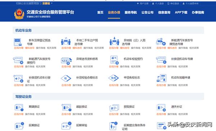Click 在线办理 under 新车注册登记预选号牌
216x131 pixels.
click(19, 48)
